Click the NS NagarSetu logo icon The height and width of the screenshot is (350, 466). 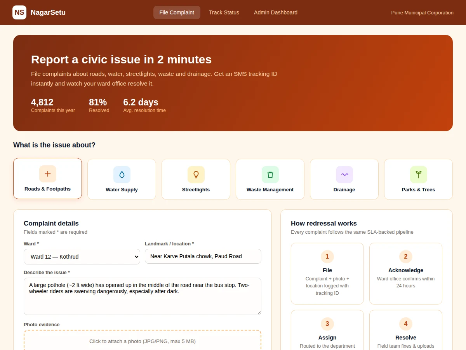(x=19, y=12)
